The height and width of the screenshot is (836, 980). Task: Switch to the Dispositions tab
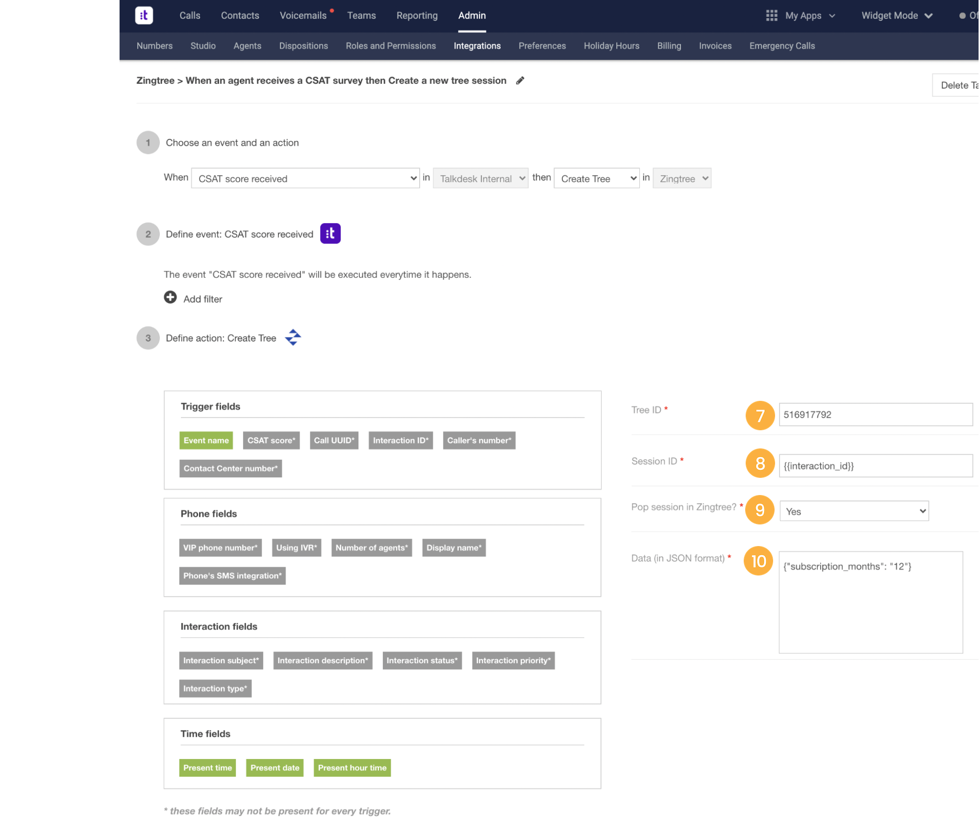303,46
